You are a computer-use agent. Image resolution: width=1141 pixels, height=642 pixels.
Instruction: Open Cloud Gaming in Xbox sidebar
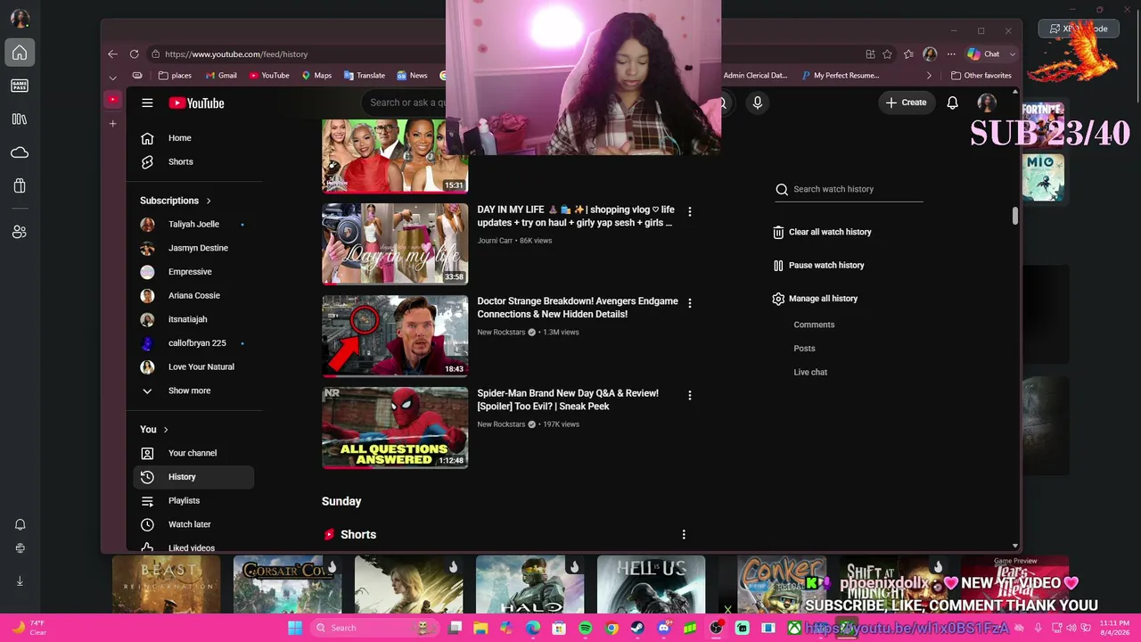pyautogui.click(x=20, y=152)
